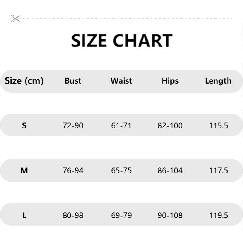This screenshot has height=243, width=243.
Task: Select the S size row label
Action: tap(24, 125)
